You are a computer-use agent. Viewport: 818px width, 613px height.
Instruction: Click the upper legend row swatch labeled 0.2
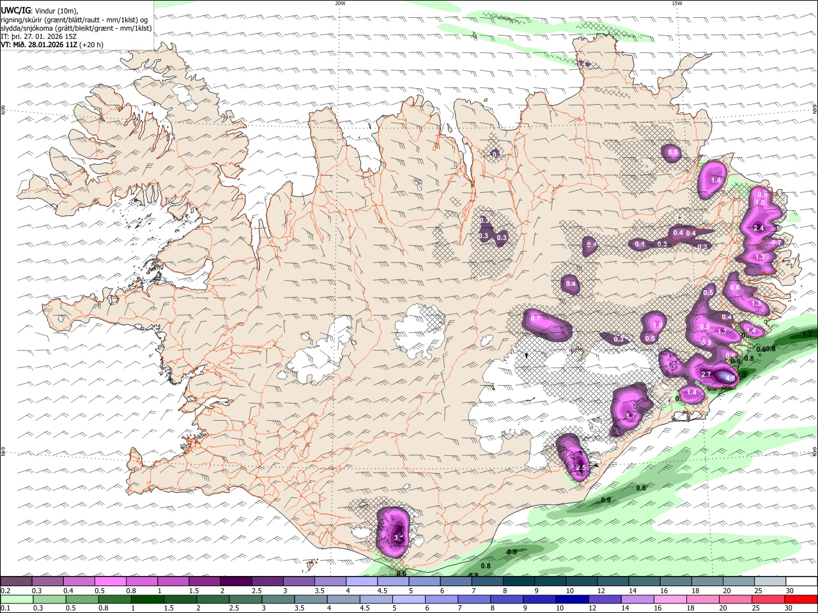tap(16, 581)
